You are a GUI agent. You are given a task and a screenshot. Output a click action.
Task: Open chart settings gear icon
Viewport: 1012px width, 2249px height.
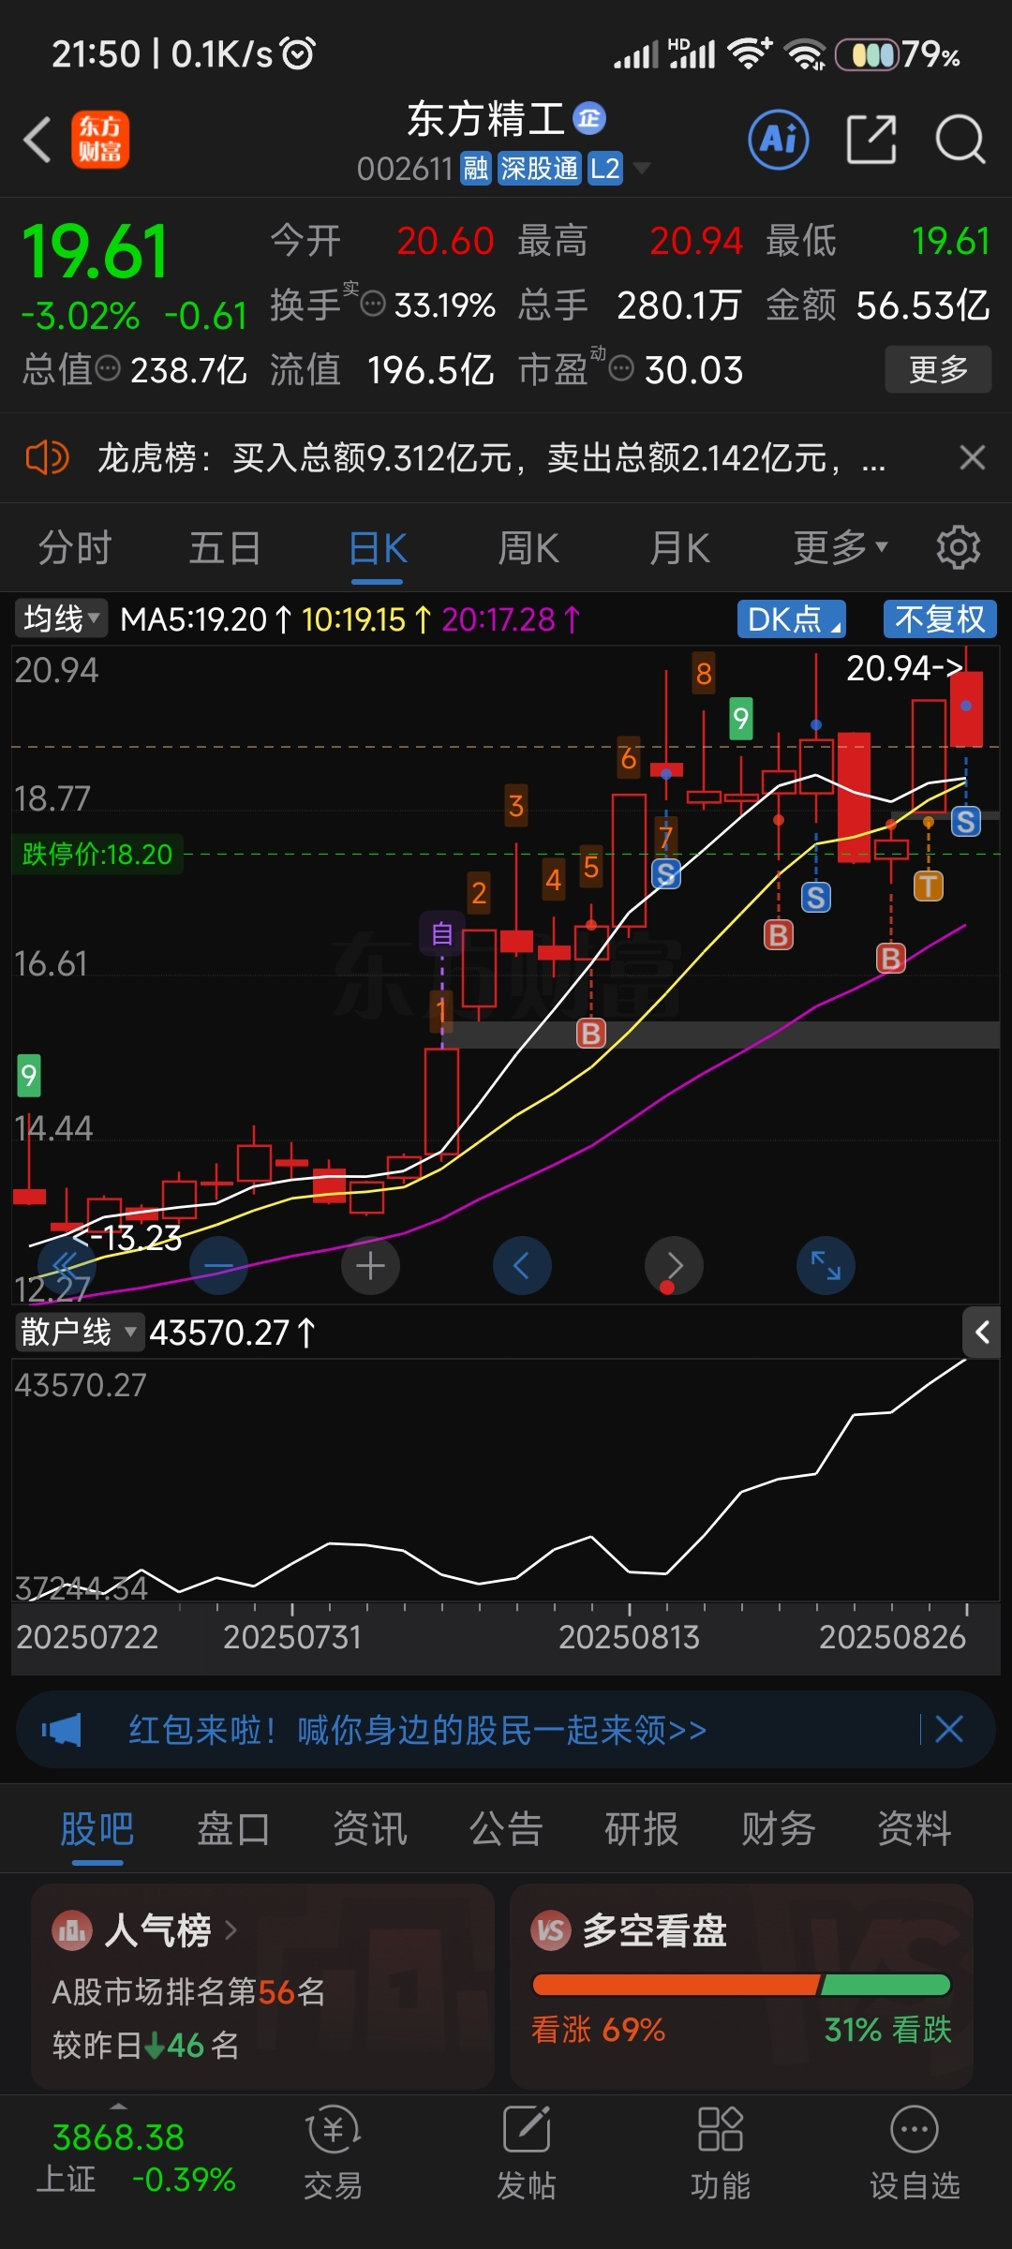958,547
